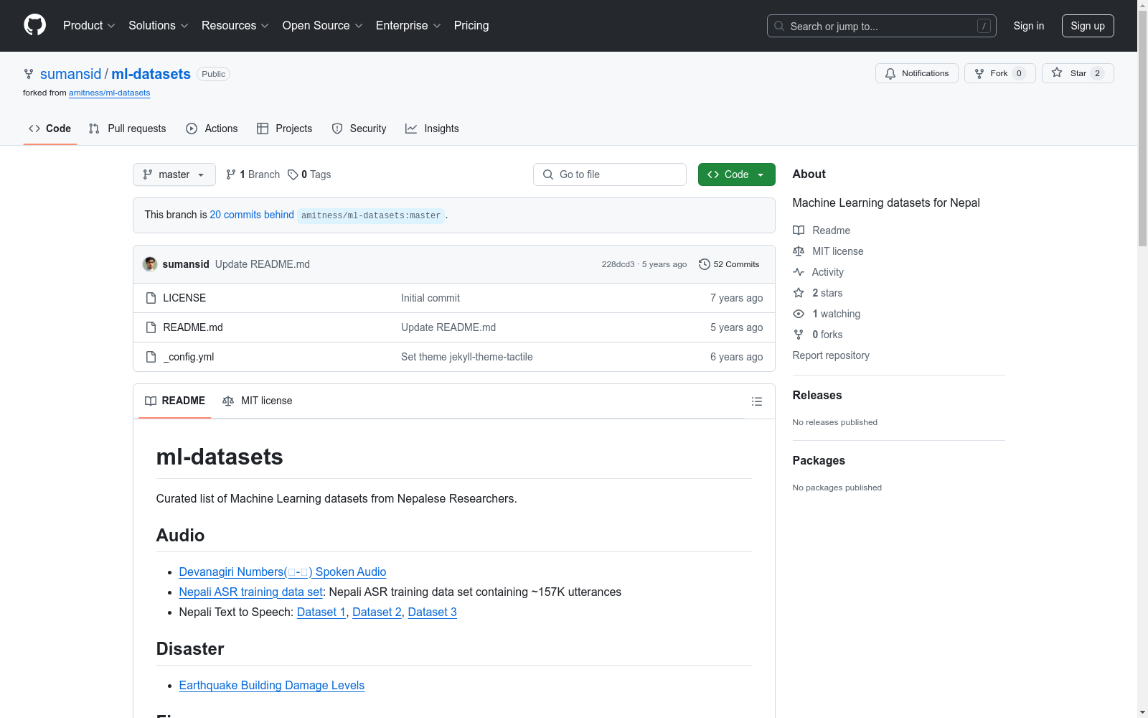Click the Readme book icon in About
Image resolution: width=1148 pixels, height=718 pixels.
(x=799, y=230)
